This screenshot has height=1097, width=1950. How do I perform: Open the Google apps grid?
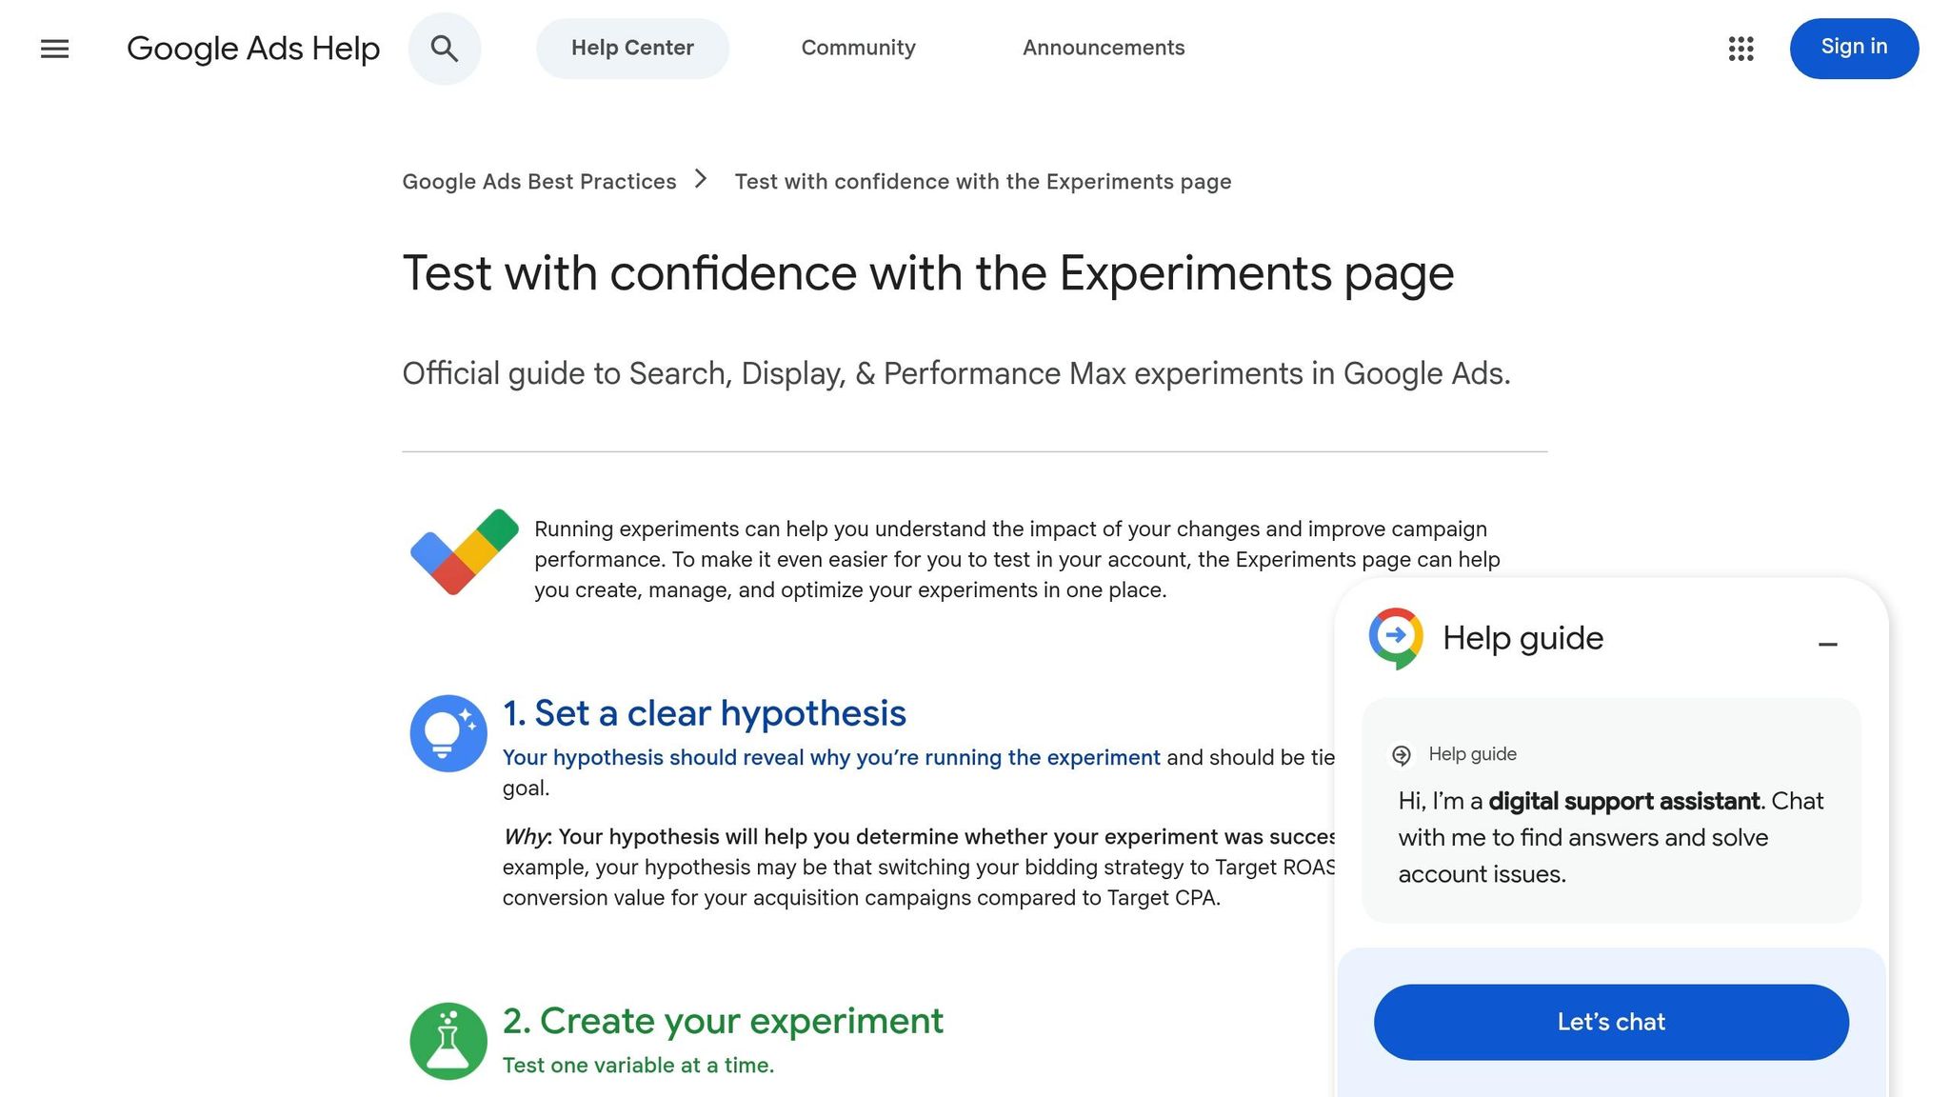1741,49
